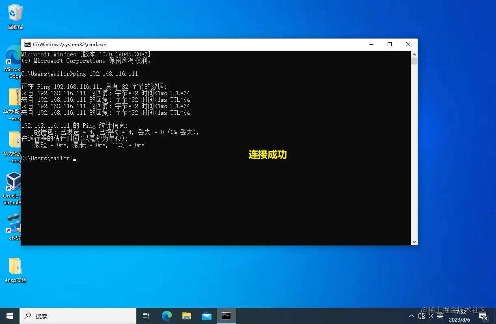This screenshot has height=324, width=496.
Task: Open the Mail app from taskbar
Action: pyautogui.click(x=206, y=316)
